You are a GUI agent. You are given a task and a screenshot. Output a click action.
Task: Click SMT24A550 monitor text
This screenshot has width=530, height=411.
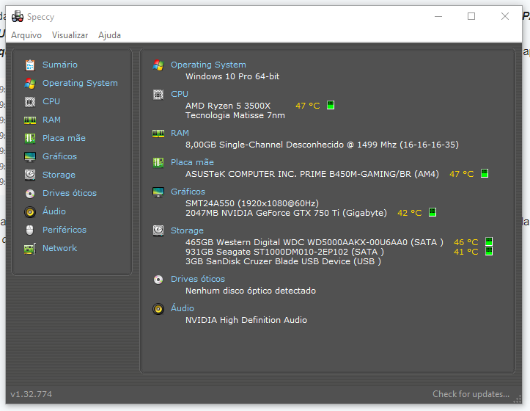click(x=252, y=203)
